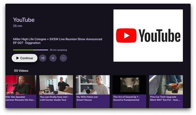Image resolution: width=196 pixels, height=115 pixels.
Task: Click the '25 min' duration text
Action: tap(18, 26)
